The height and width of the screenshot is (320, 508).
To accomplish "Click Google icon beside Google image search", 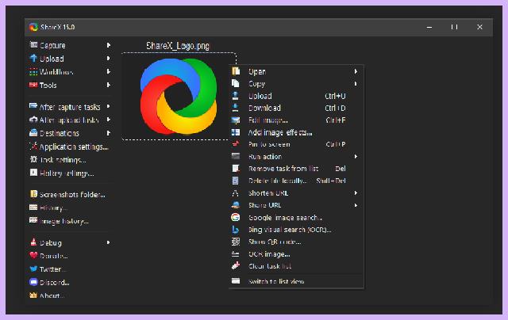I will [x=236, y=217].
